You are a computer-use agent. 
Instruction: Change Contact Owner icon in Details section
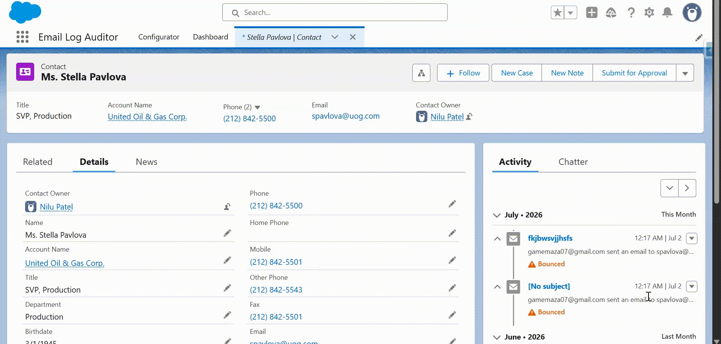[227, 207]
